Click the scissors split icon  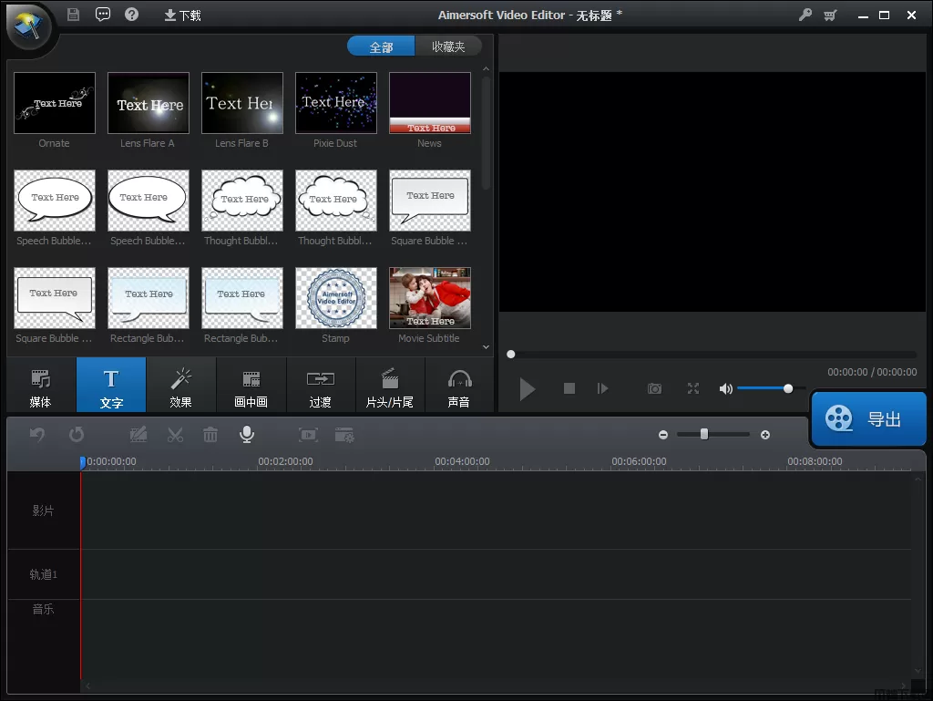[x=175, y=435]
